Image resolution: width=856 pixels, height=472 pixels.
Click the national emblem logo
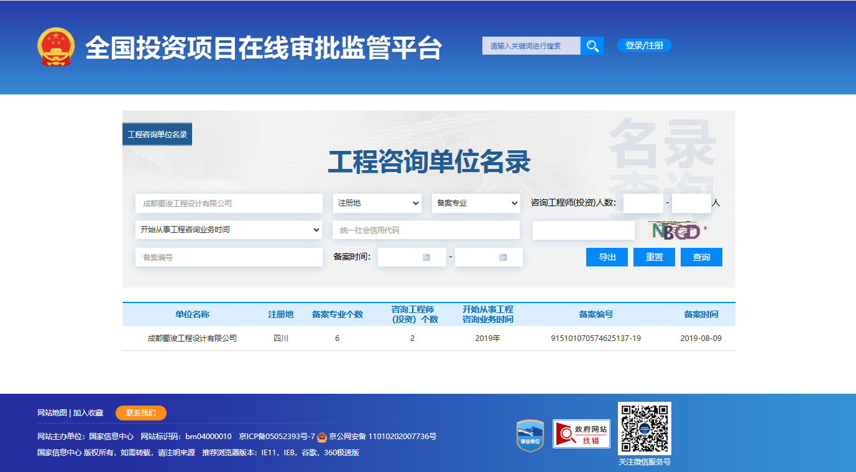tap(56, 47)
